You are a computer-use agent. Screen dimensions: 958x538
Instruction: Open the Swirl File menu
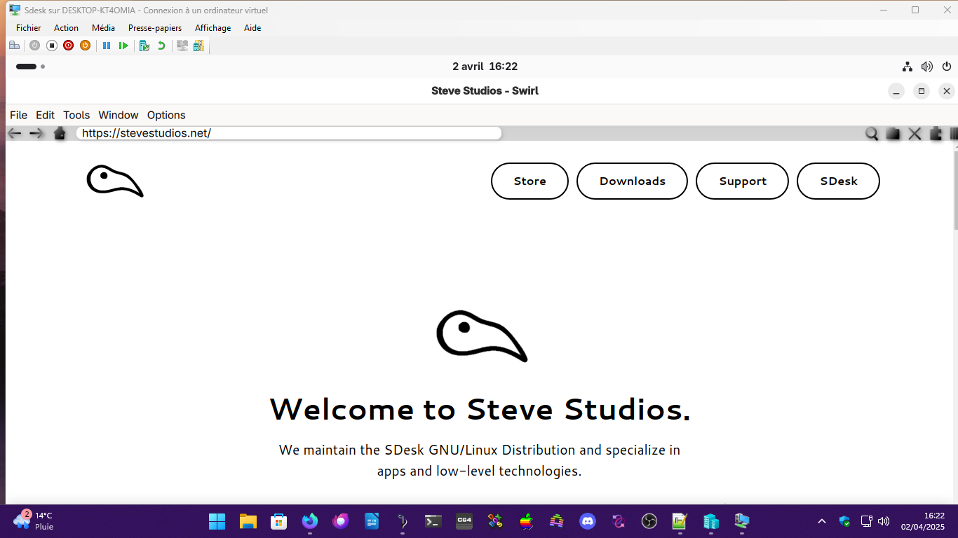click(19, 115)
